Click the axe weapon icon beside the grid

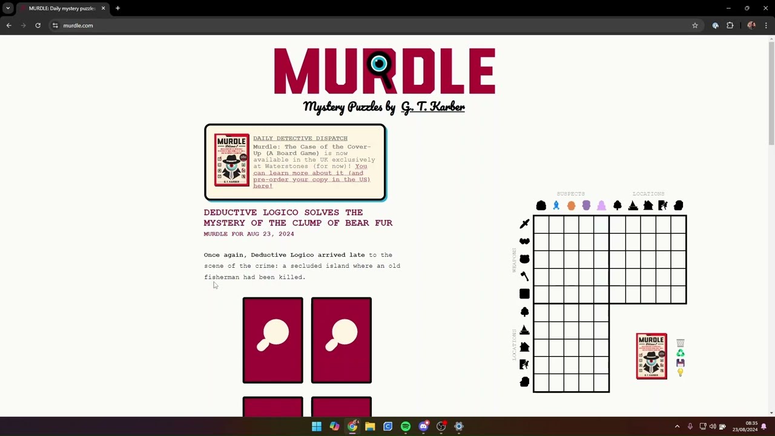pyautogui.click(x=524, y=276)
